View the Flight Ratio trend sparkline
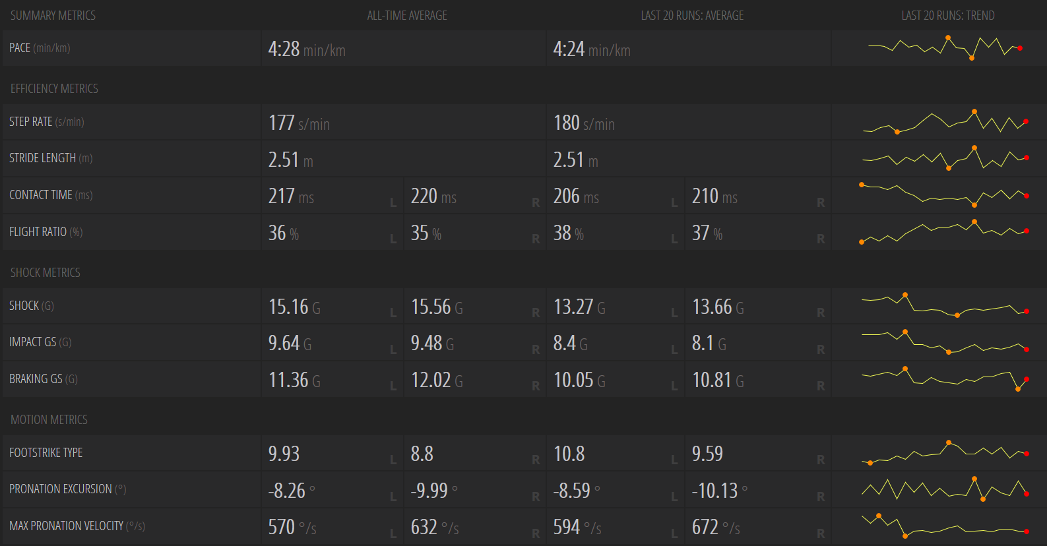 click(x=945, y=231)
